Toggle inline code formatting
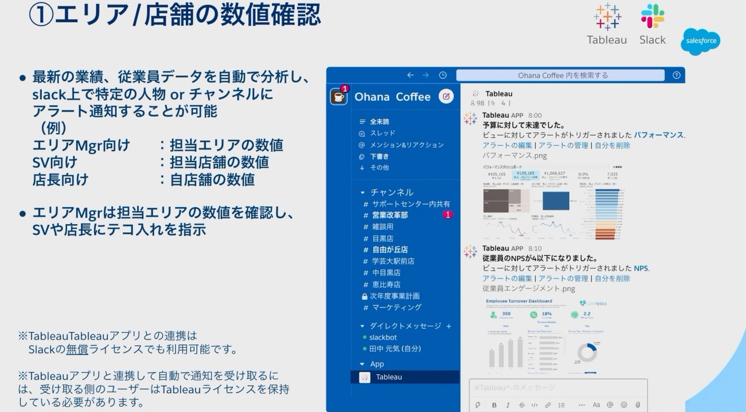Viewport: 746px width, 412px height. click(x=535, y=404)
